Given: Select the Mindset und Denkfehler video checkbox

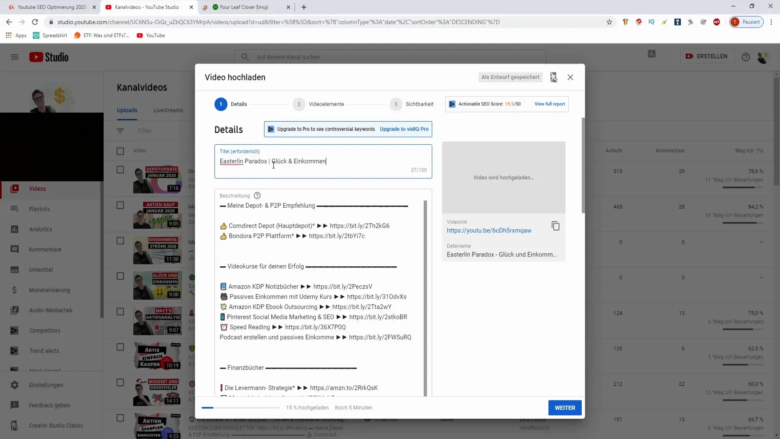Looking at the screenshot, I should (120, 382).
